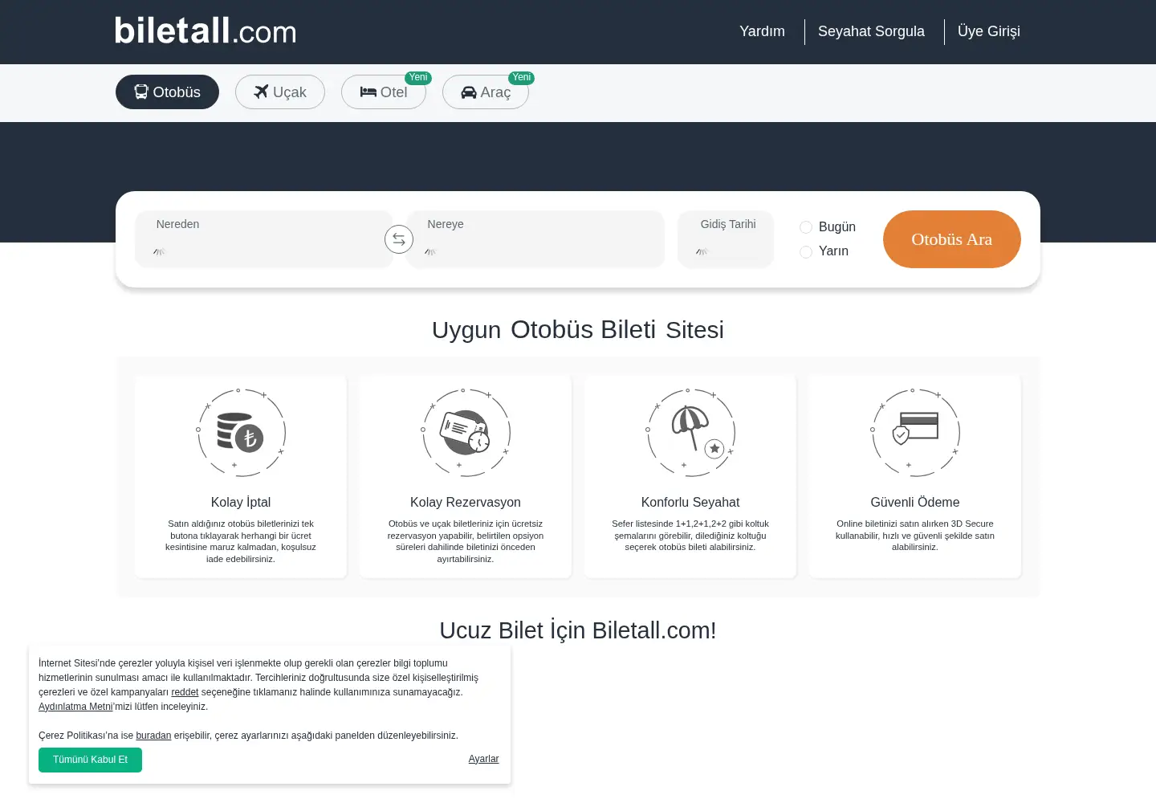Select the Bugün radio button
This screenshot has width=1156, height=803.
pyautogui.click(x=806, y=227)
